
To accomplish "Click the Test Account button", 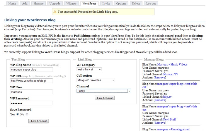I will coord(39,121).
